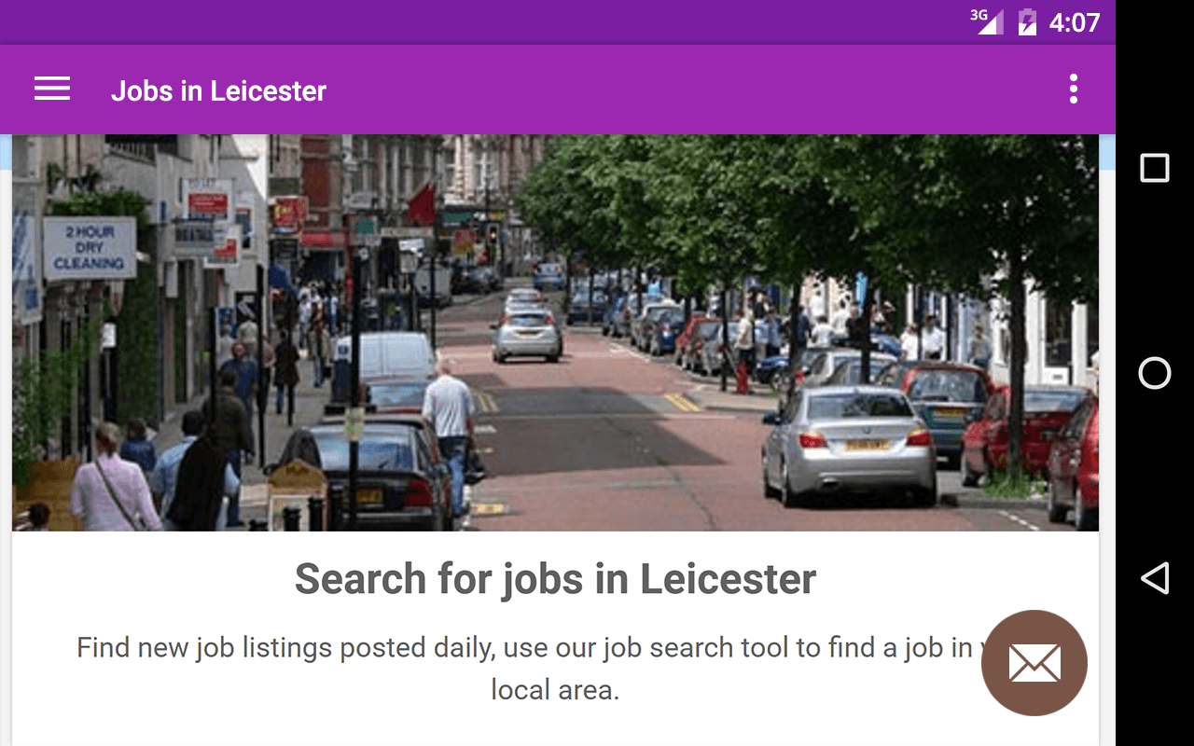Tap the 3G signal indicator

click(987, 21)
